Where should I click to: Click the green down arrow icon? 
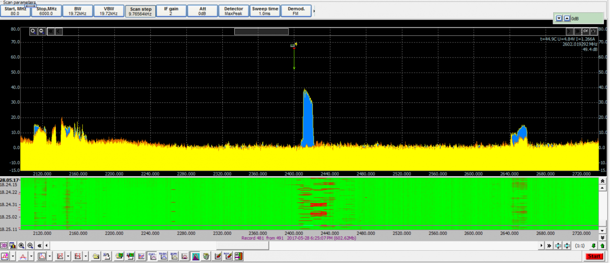(x=594, y=246)
